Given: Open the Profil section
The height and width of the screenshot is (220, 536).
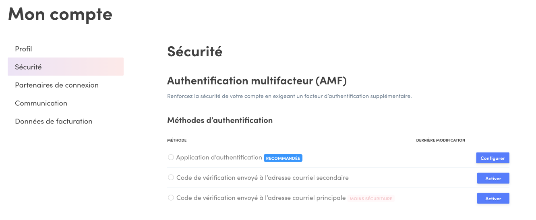Looking at the screenshot, I should 23,49.
